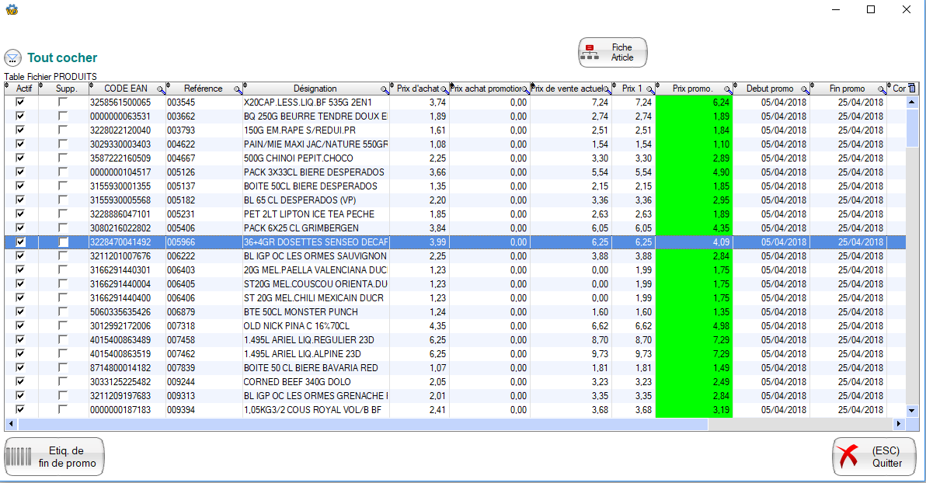Click the magnifier icon in Prix promo. header
This screenshot has width=926, height=483.
pos(729,89)
